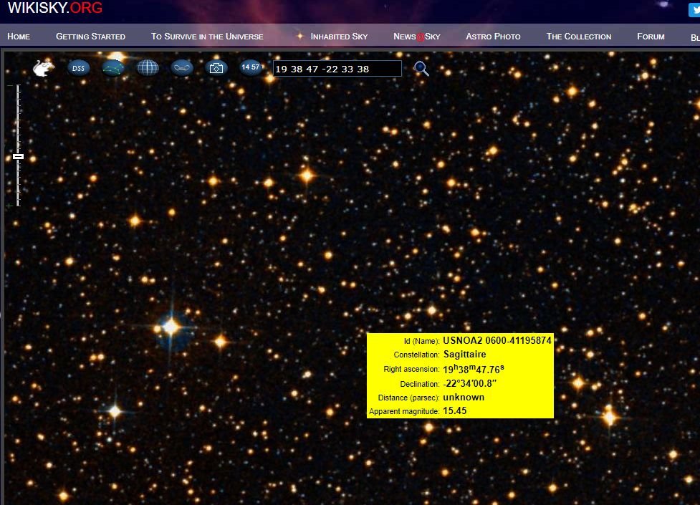The image size is (700, 505).
Task: Open the Inhabited Sky menu
Action: point(339,36)
